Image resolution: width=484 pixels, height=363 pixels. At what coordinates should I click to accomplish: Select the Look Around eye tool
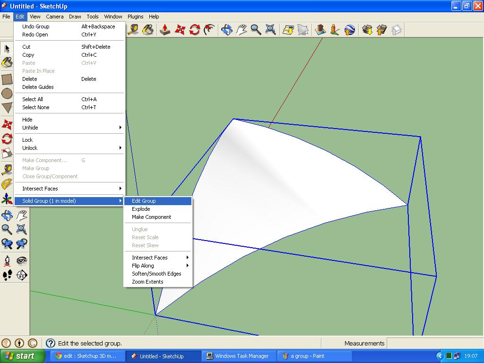point(22,260)
